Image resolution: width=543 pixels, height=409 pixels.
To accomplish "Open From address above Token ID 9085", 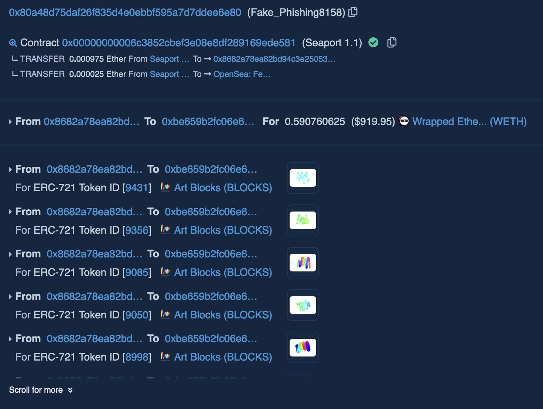I will (95, 254).
